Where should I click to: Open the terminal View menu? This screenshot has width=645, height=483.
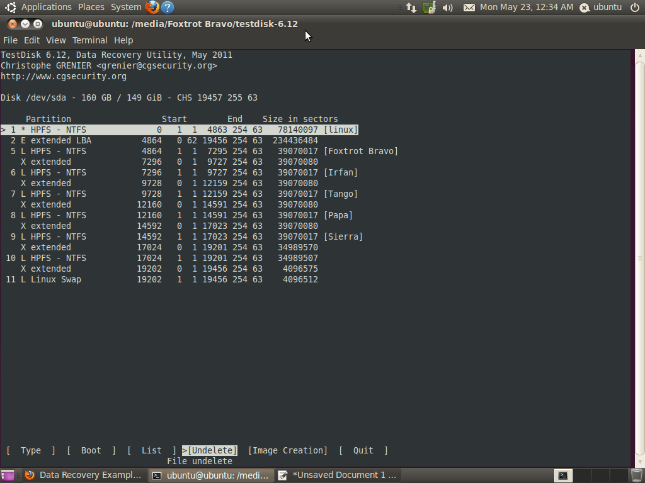(x=56, y=40)
